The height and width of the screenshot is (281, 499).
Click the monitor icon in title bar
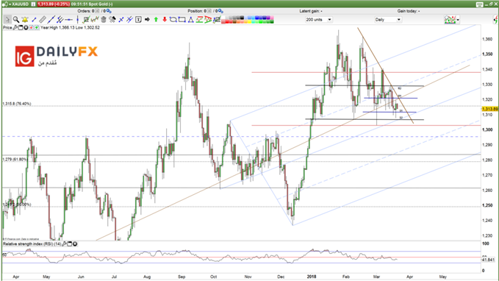point(480,4)
